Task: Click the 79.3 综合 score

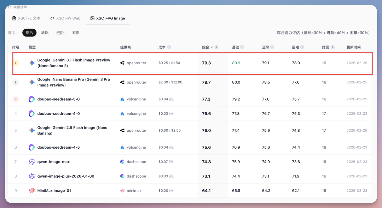Action: 206,63
